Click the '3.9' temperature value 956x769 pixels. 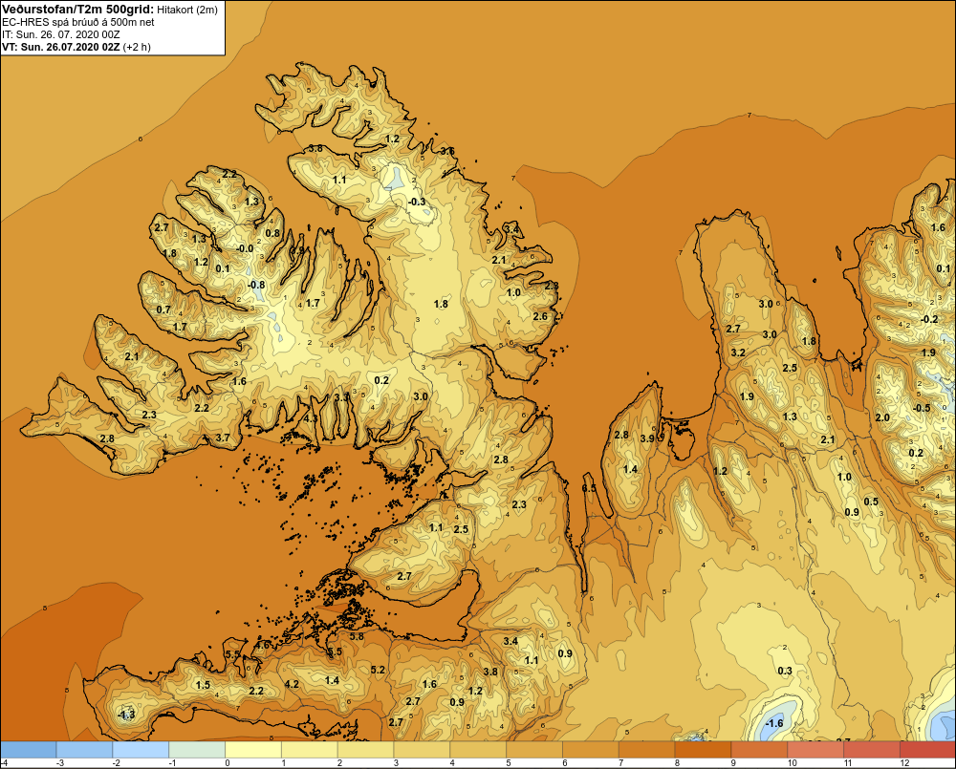tap(647, 438)
